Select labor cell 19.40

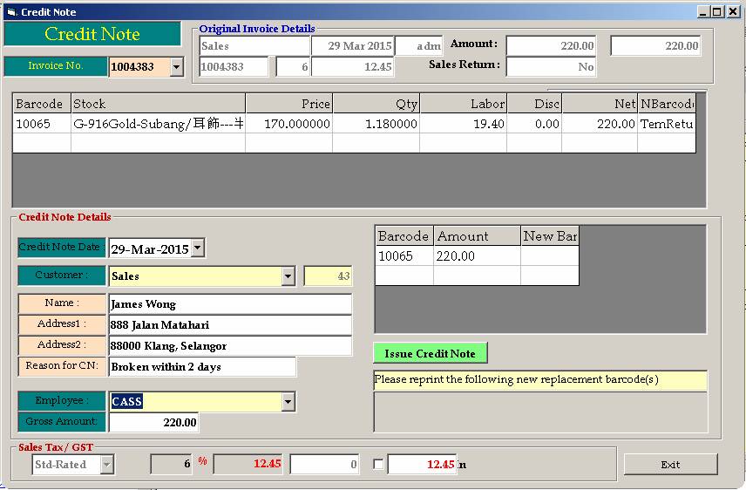click(x=464, y=124)
